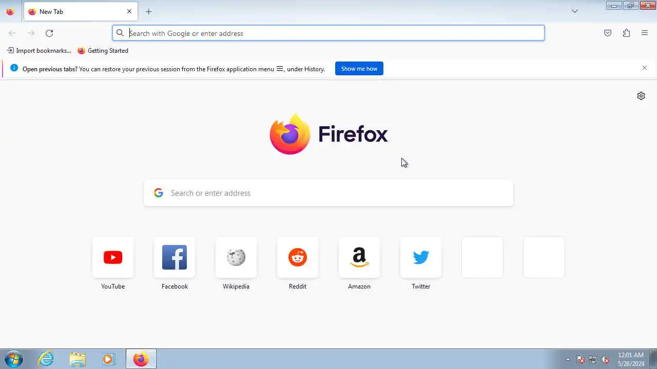Click the magnifier icon in address bar
Image resolution: width=657 pixels, height=369 pixels.
[x=120, y=33]
